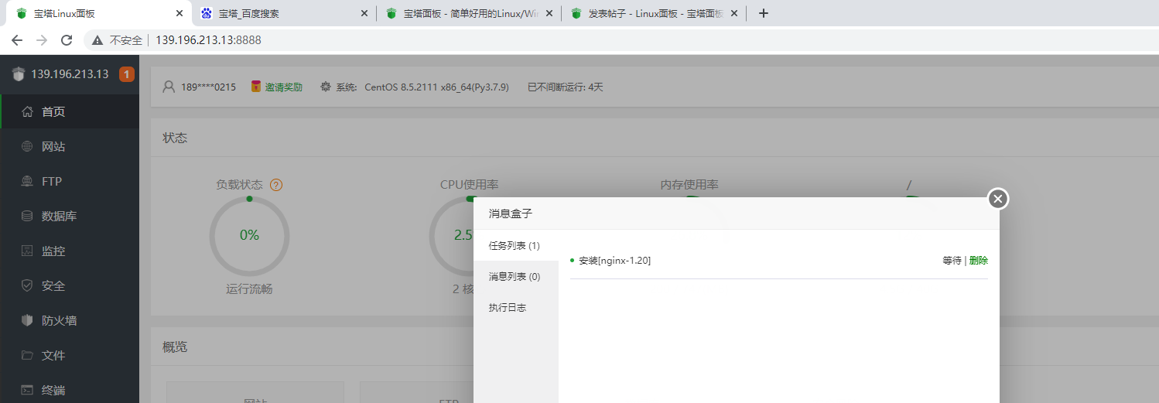Click the 189****0215 account name
Viewport: 1159px width, 403px height.
208,87
